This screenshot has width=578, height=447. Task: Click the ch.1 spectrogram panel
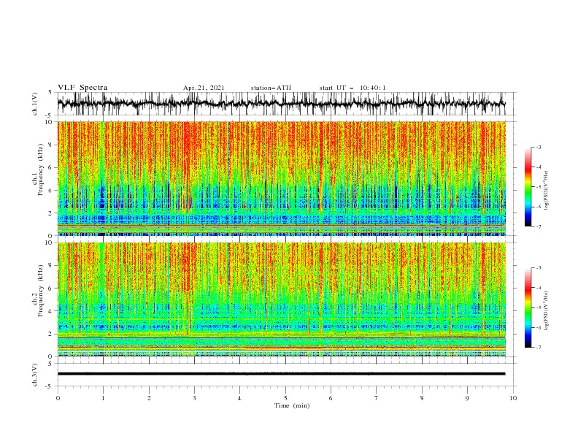tap(282, 178)
